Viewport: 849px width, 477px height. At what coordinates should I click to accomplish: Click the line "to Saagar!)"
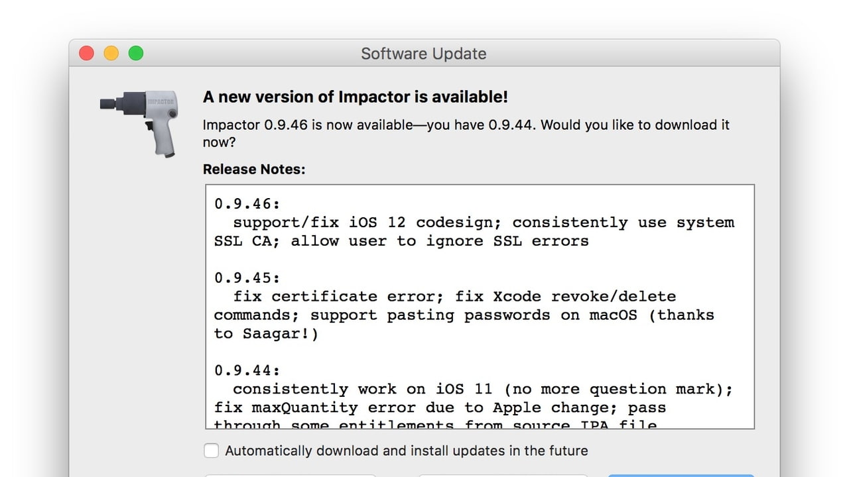(x=266, y=333)
